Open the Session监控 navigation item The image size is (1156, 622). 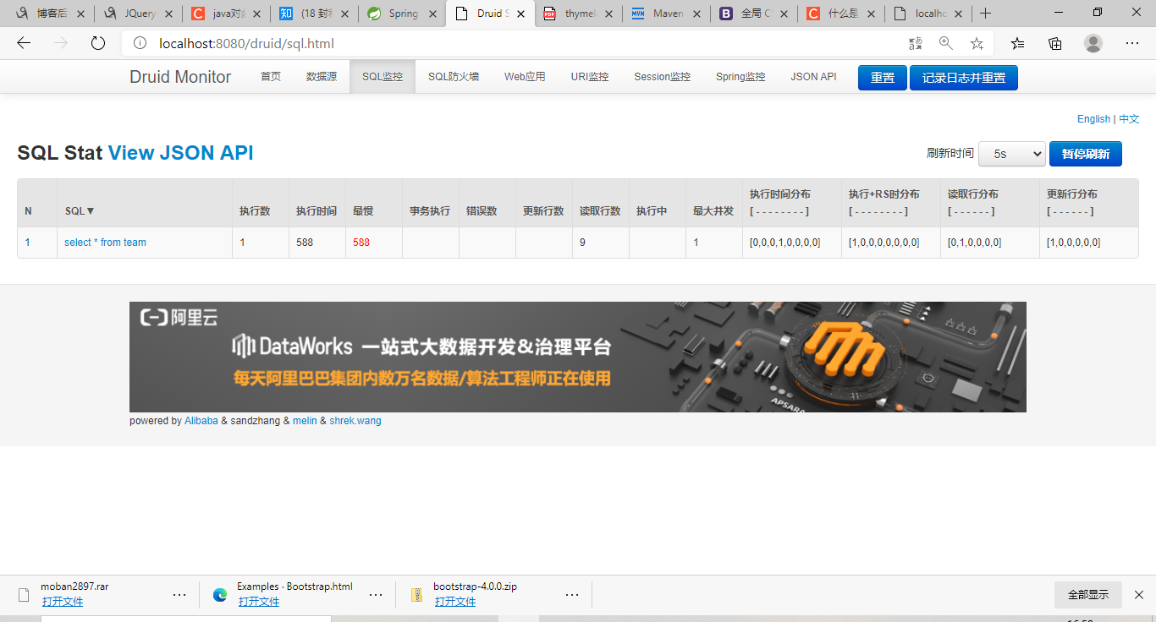662,77
